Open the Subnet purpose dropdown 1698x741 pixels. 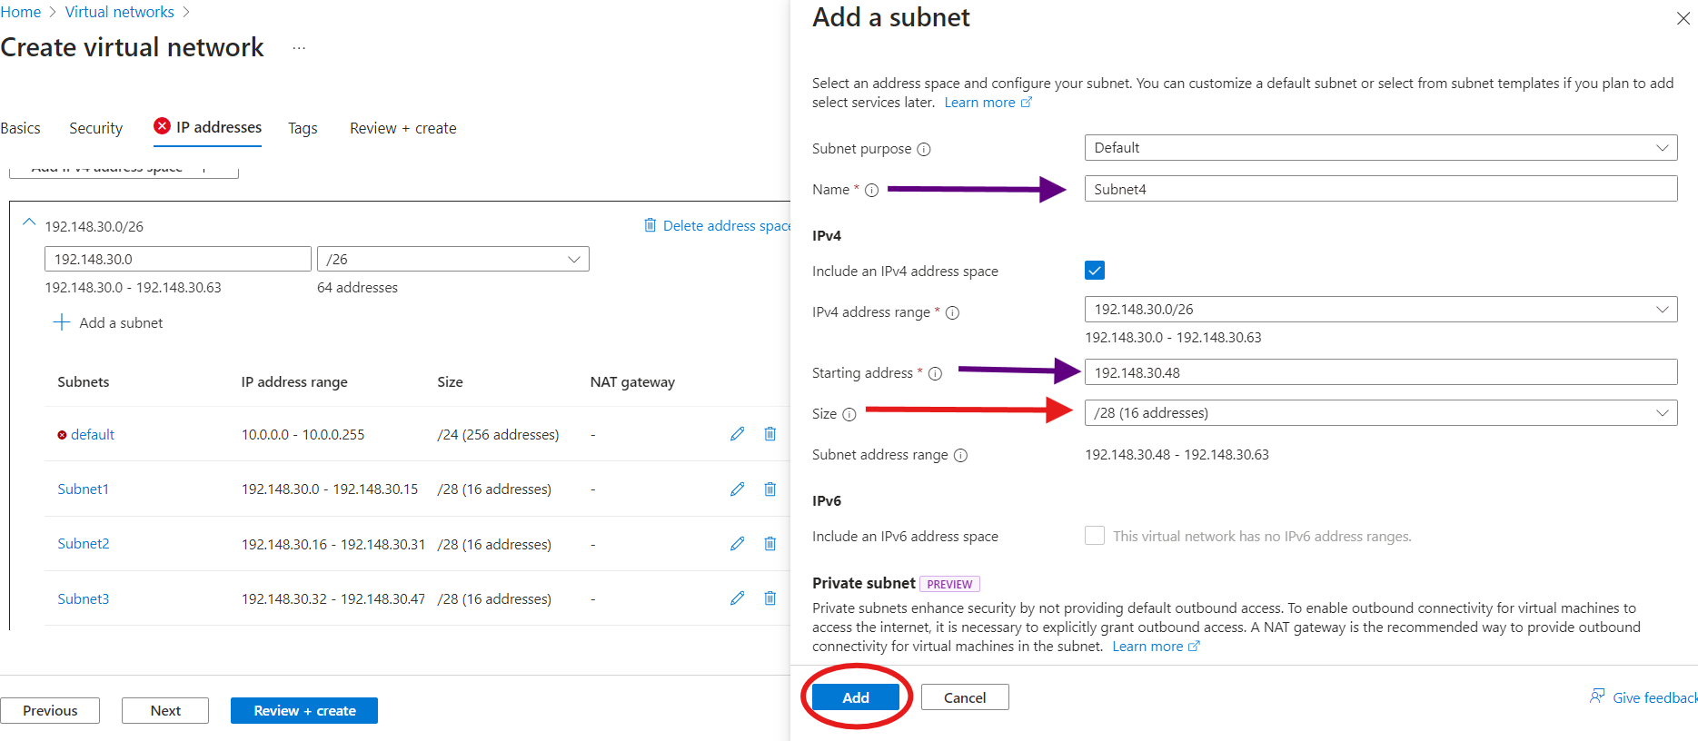point(1380,148)
